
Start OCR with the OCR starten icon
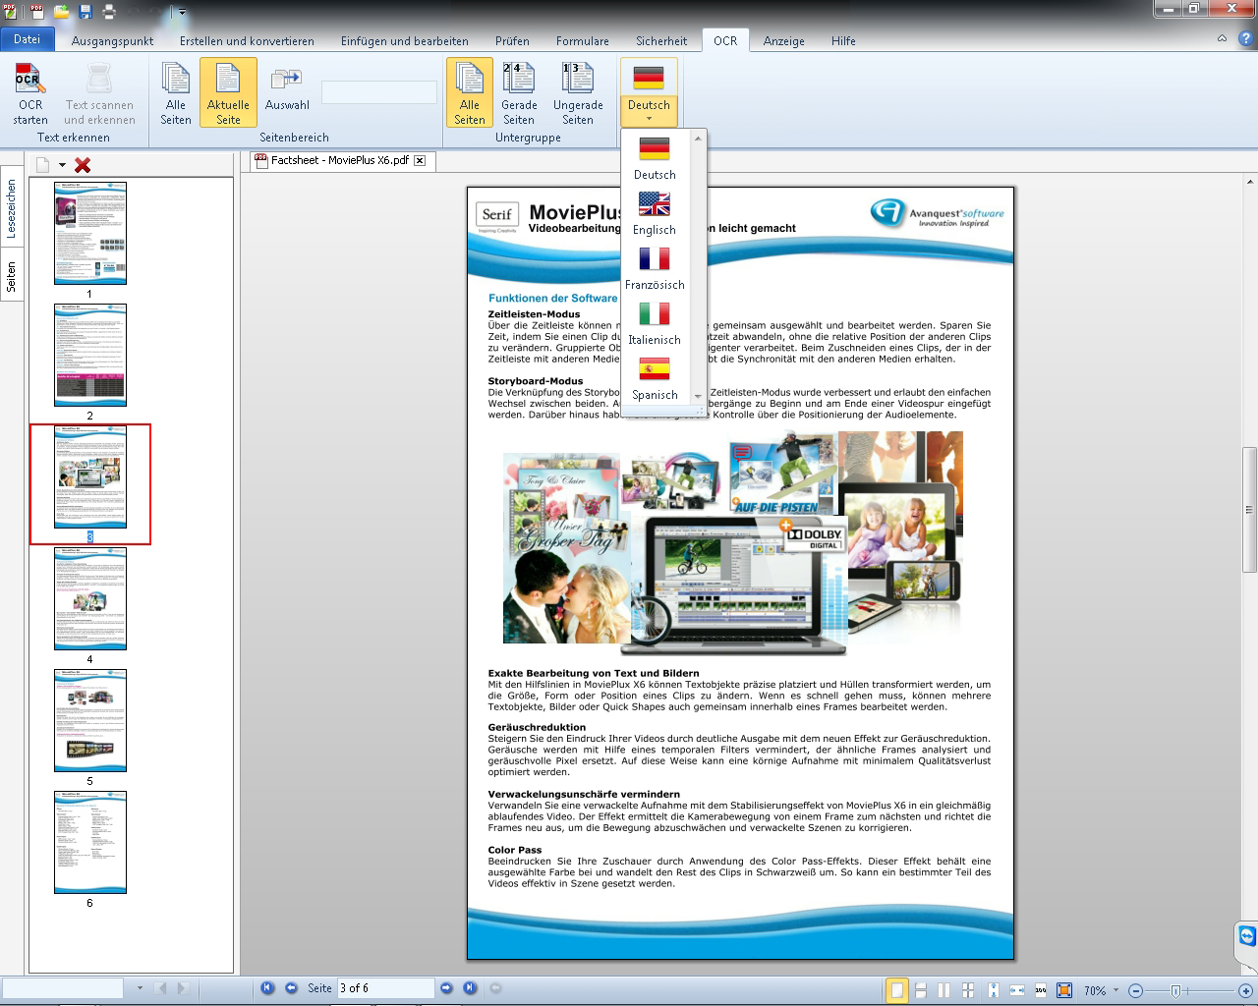30,94
